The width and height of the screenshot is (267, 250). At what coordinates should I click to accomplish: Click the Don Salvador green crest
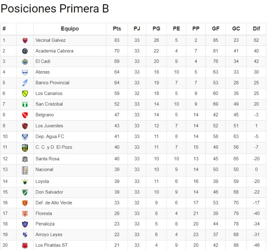click(x=25, y=192)
